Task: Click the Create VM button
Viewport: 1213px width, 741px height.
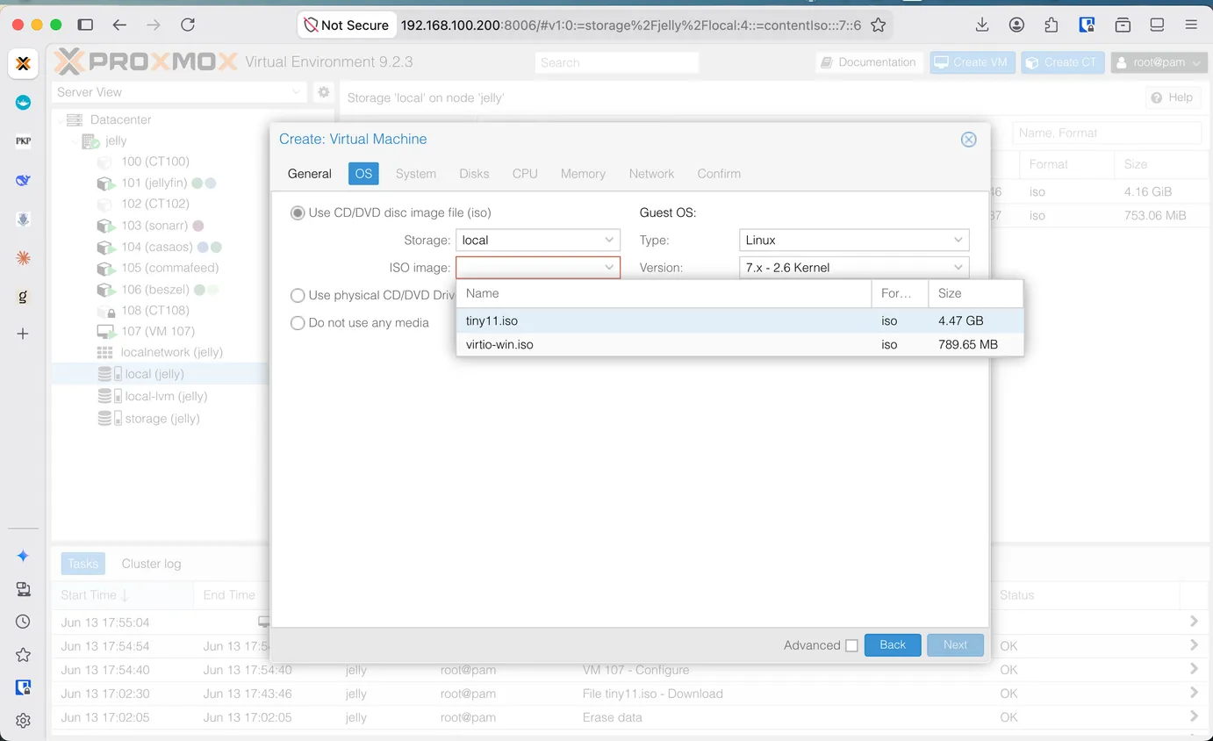Action: [x=973, y=62]
